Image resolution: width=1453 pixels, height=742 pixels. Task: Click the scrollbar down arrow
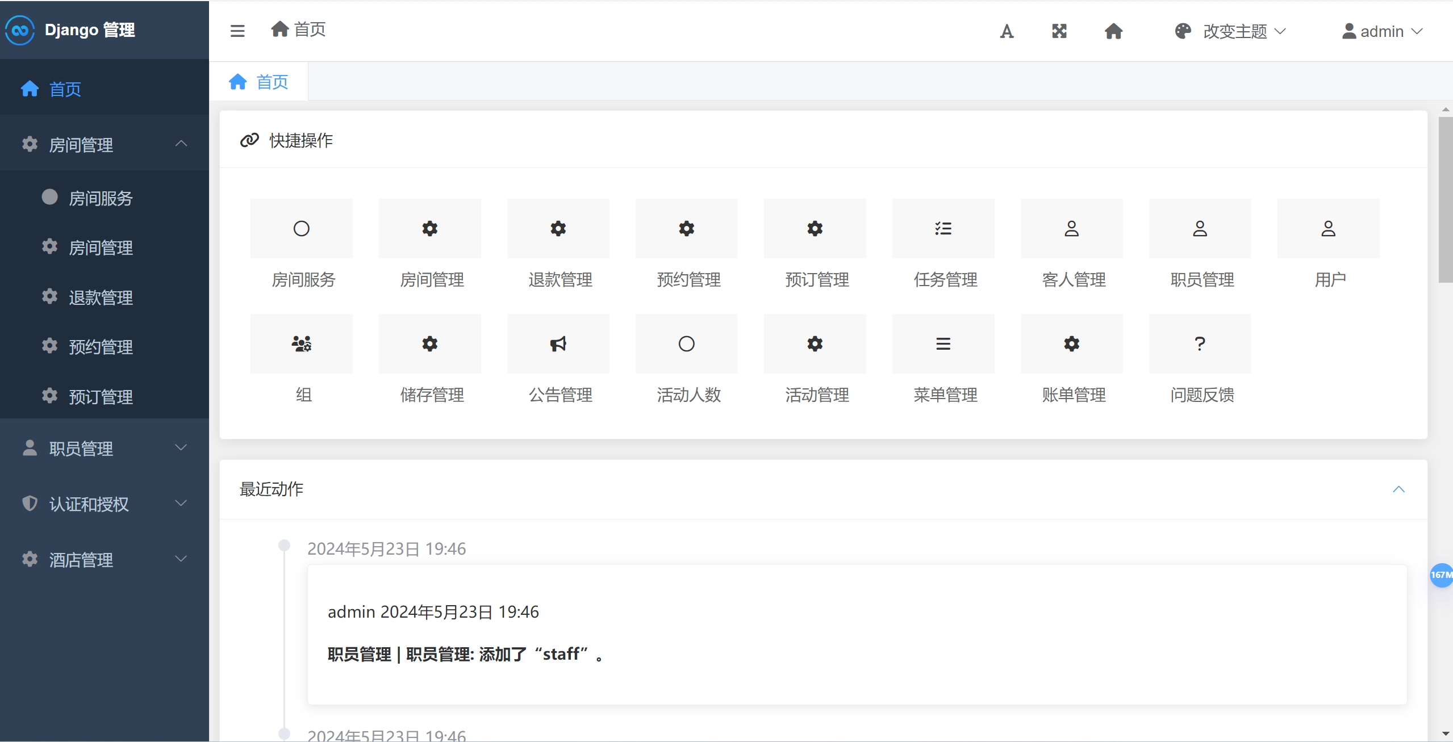[1446, 734]
